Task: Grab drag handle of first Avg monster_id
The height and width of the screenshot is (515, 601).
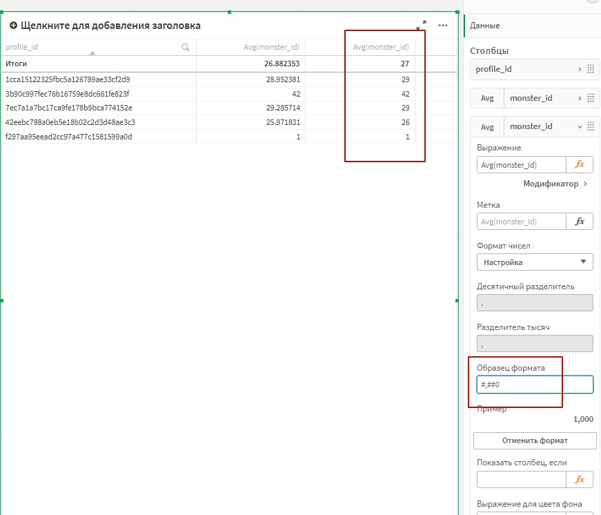Action: pos(591,98)
